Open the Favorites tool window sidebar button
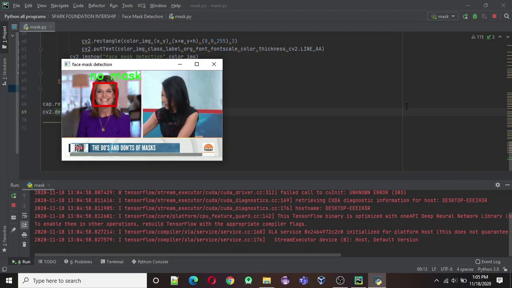This screenshot has width=512, height=288. tap(4, 239)
